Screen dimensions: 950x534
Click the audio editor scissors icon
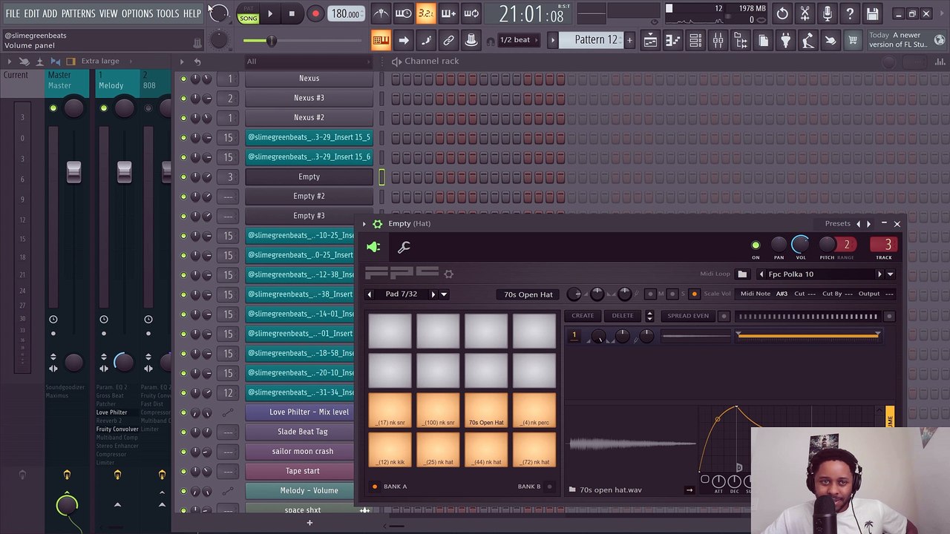[805, 13]
